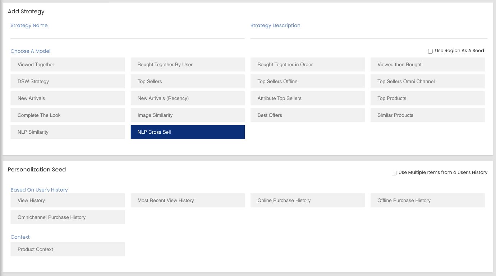Click the Add Strategy heading

pyautogui.click(x=26, y=11)
